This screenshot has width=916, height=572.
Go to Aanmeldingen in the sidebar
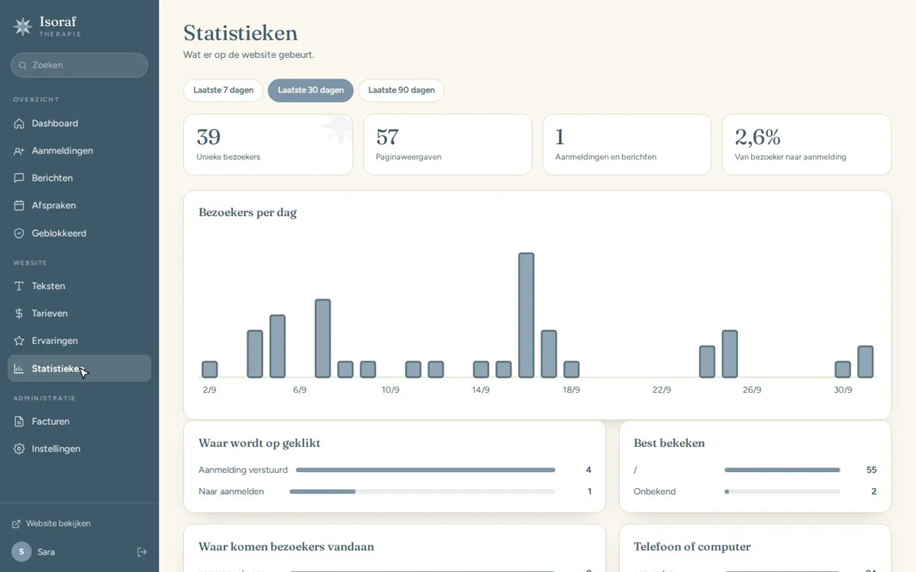point(79,151)
